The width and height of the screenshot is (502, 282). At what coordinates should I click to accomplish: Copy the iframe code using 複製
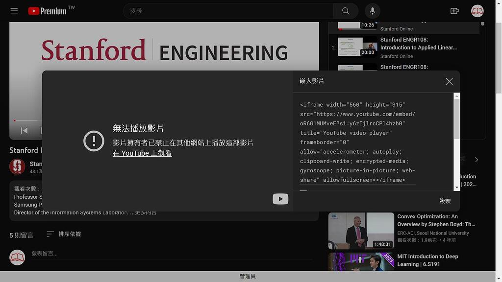coord(445,201)
